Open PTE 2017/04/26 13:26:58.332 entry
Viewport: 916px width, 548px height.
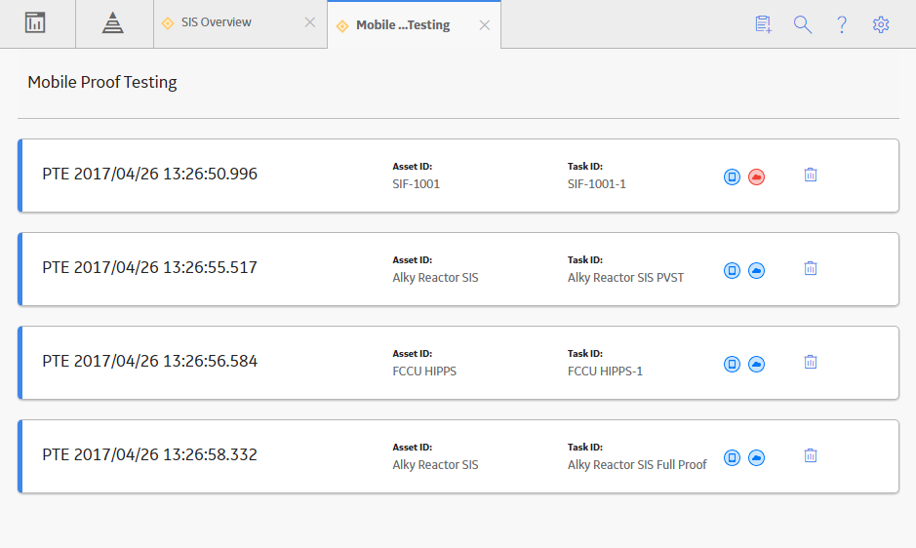149,454
